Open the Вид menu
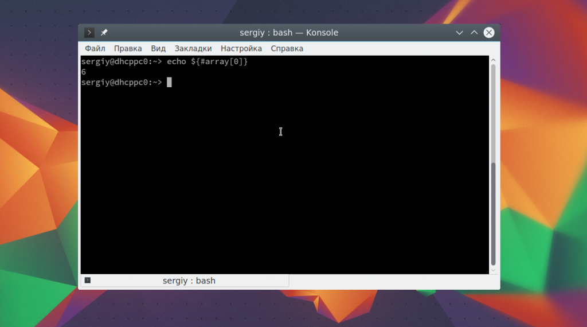Image resolution: width=587 pixels, height=327 pixels. 158,49
